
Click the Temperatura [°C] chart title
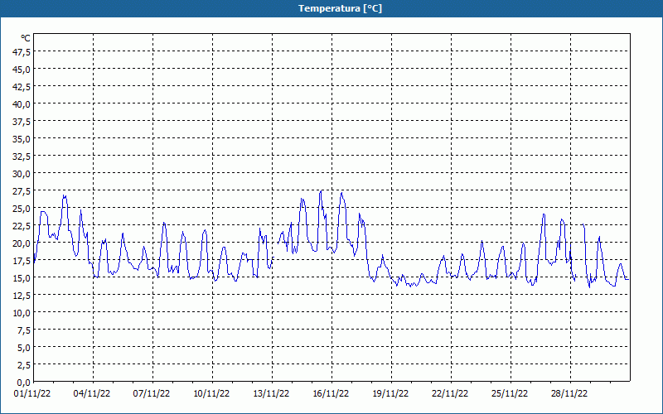340,8
